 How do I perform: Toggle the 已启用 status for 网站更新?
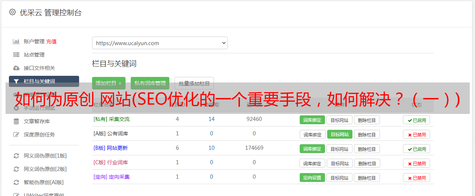pyautogui.click(x=416, y=149)
